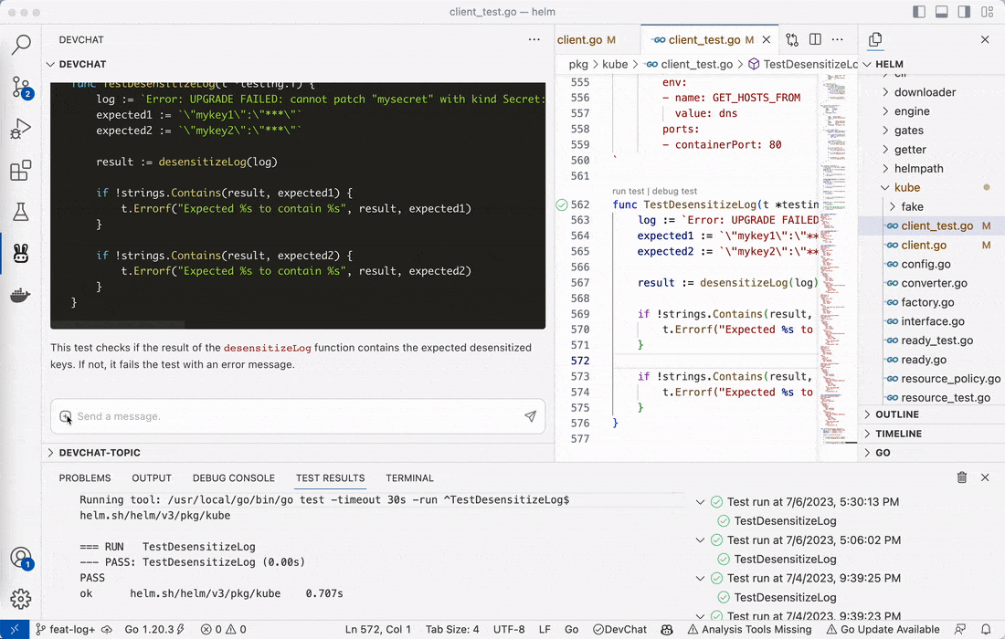This screenshot has height=639, width=1005.
Task: Split the editor using the toolbar icon
Action: click(x=814, y=39)
